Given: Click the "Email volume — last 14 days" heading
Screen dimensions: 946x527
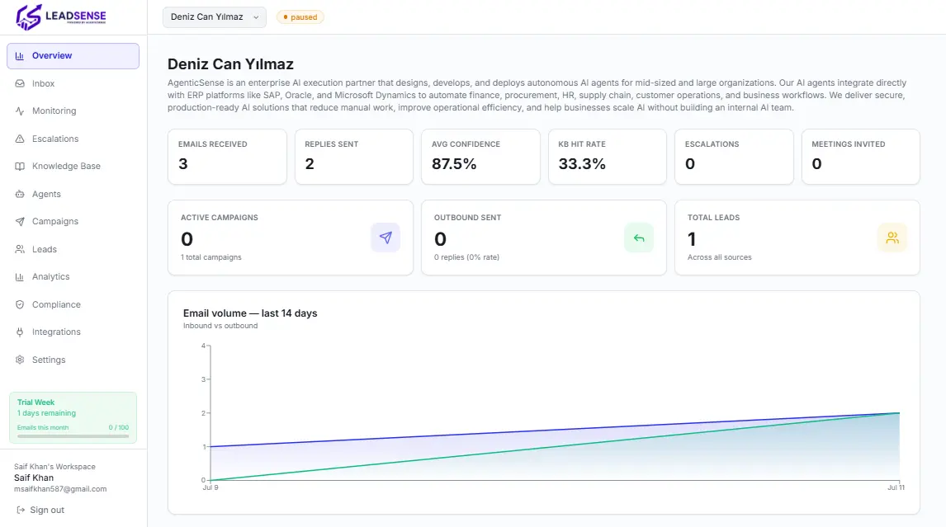Looking at the screenshot, I should click(x=250, y=313).
